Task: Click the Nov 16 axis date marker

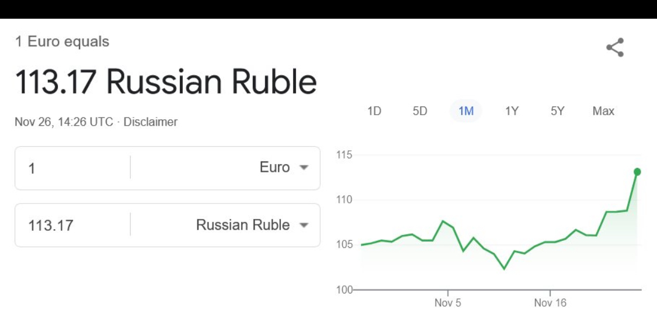Action: [x=550, y=303]
